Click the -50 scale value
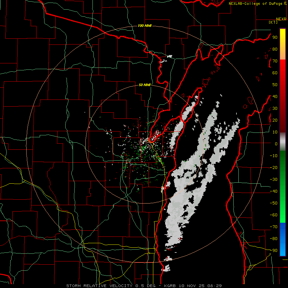The image size is (288, 288). 274,203
